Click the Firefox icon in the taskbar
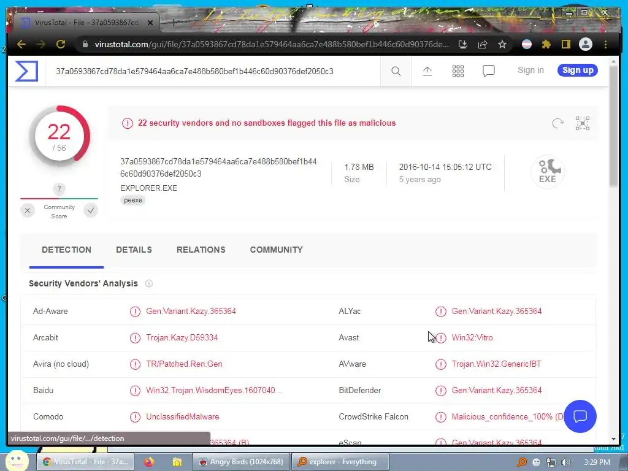 [x=149, y=462]
